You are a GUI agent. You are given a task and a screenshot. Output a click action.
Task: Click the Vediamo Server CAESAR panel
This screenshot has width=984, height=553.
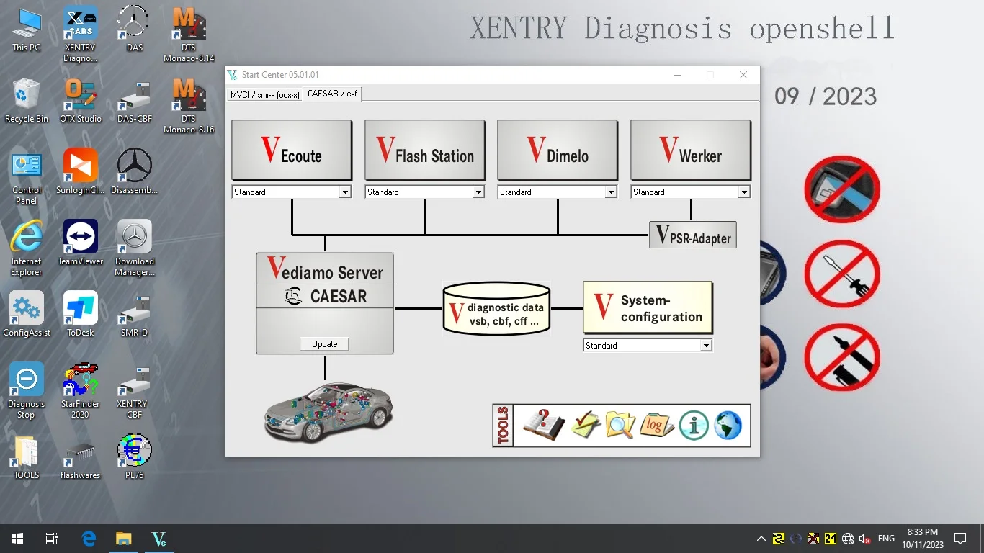pyautogui.click(x=325, y=303)
